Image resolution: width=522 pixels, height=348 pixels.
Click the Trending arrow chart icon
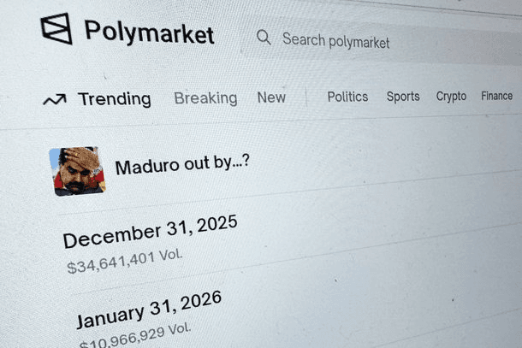pos(54,100)
